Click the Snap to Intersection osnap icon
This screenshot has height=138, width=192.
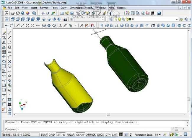click(x=28, y=25)
